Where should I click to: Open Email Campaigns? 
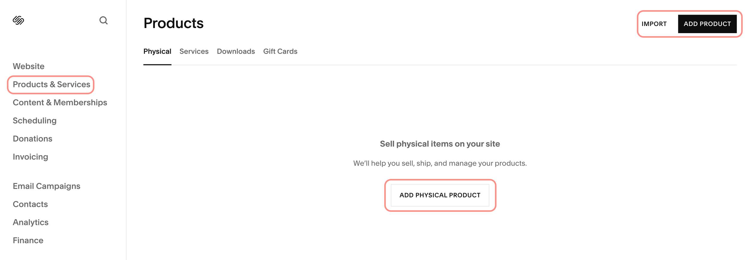tap(47, 186)
